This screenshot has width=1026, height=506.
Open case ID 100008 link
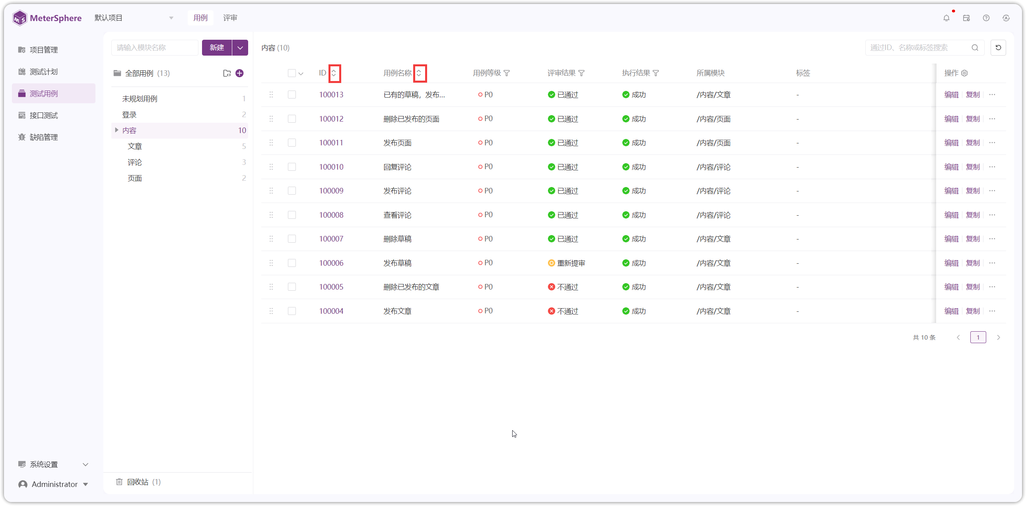point(331,215)
